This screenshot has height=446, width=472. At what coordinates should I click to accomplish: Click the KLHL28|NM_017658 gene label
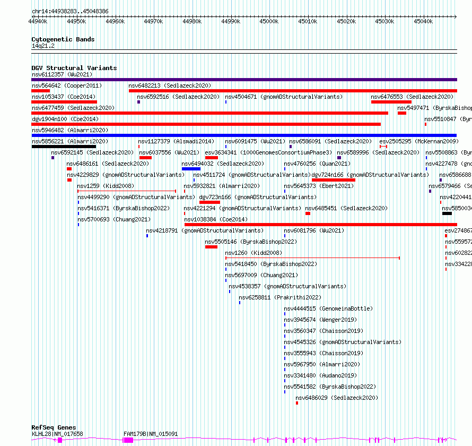click(x=57, y=434)
